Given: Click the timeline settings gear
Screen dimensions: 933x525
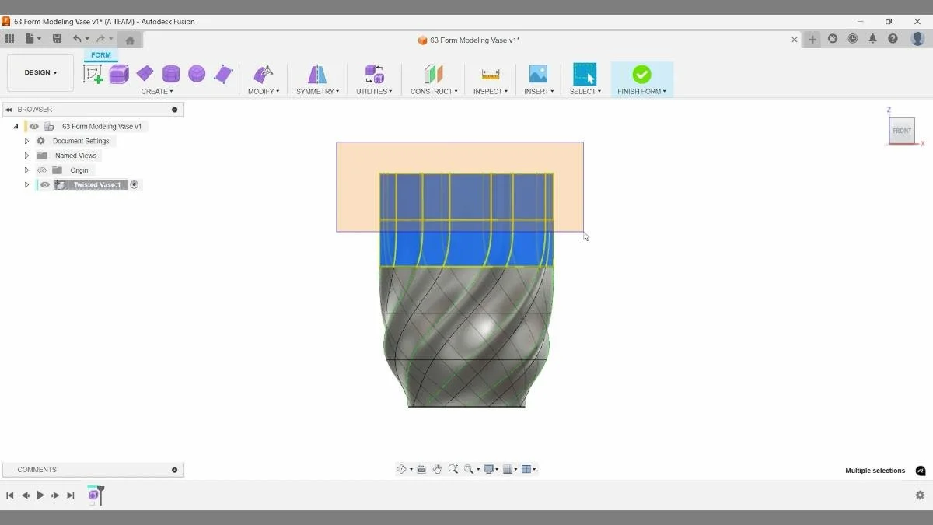Looking at the screenshot, I should 920,495.
